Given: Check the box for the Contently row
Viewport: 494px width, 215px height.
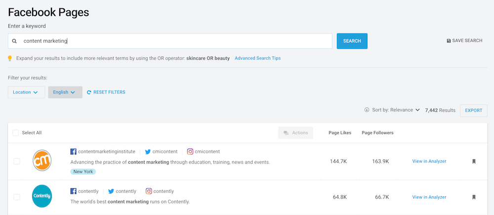Looking at the screenshot, I should tap(17, 197).
